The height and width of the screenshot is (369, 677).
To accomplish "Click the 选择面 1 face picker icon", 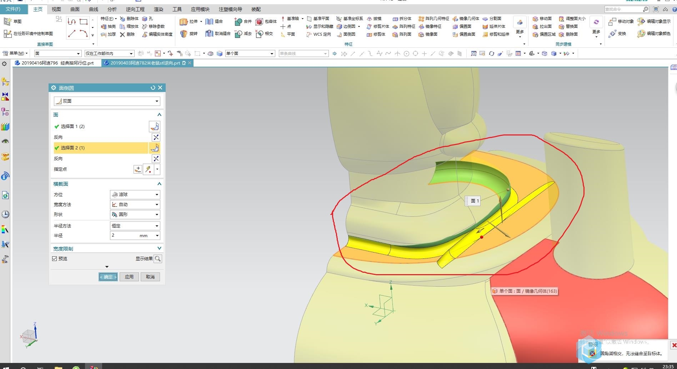I will click(155, 126).
